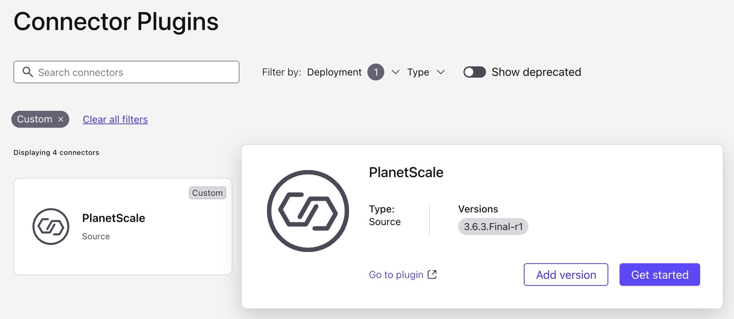
Task: Click the Displaying 4 connectors text
Action: click(x=56, y=153)
